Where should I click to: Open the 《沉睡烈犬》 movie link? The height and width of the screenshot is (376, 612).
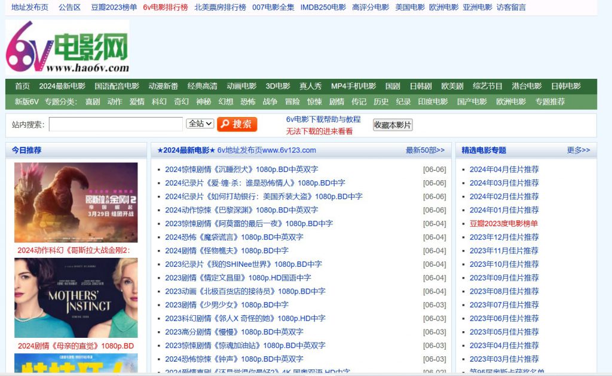tap(241, 169)
